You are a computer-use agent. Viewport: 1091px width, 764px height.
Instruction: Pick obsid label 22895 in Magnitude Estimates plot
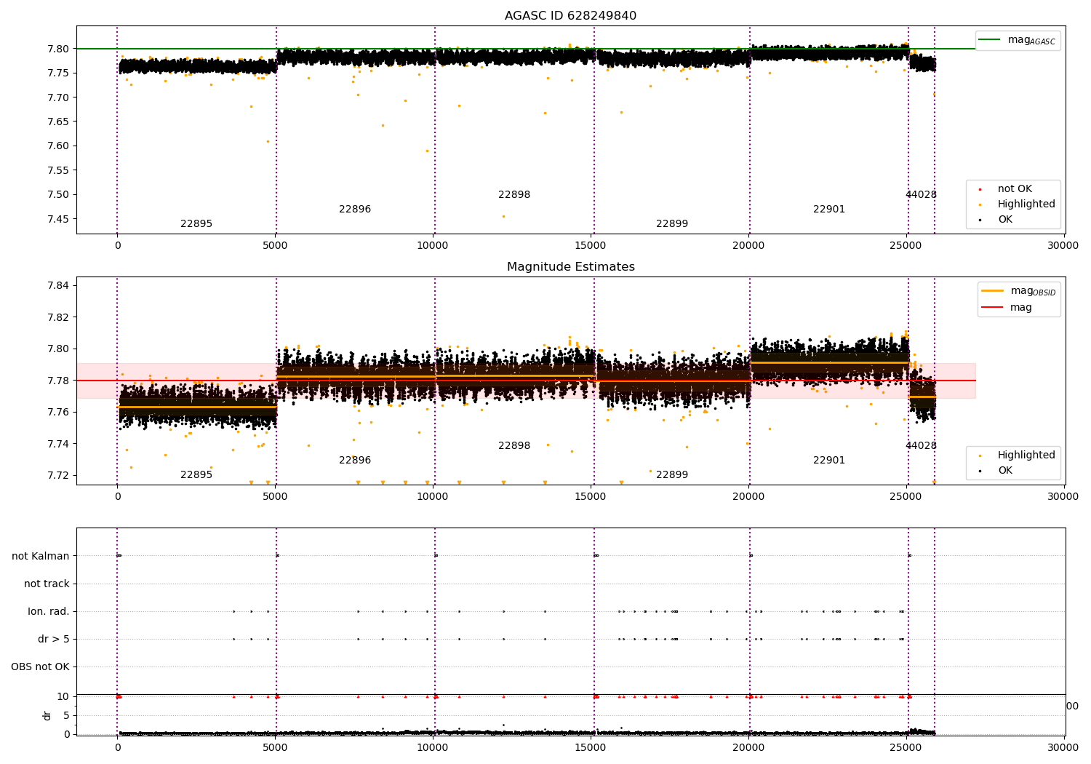point(196,475)
